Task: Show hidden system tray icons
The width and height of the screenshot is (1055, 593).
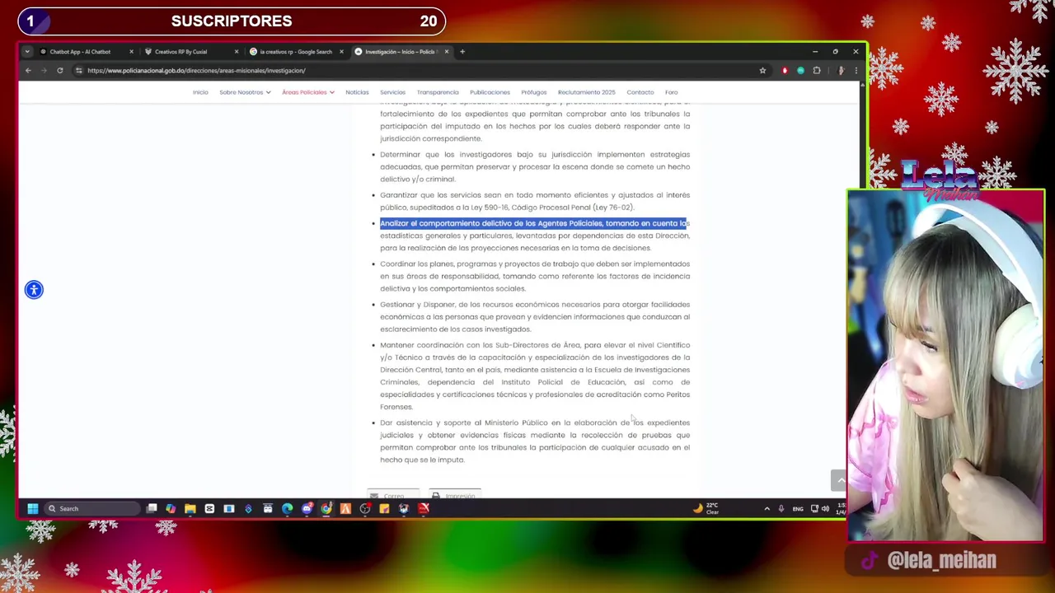Action: click(767, 508)
